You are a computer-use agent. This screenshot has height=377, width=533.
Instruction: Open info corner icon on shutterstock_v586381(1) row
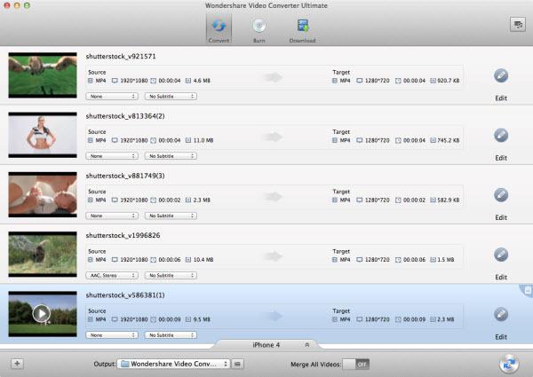pyautogui.click(x=527, y=290)
